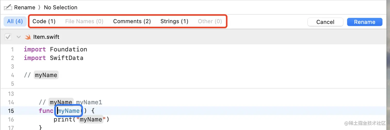Image resolution: width=390 pixels, height=130 pixels.
Task: Toggle the Item.swift file checkbox
Action: pyautogui.click(x=8, y=37)
